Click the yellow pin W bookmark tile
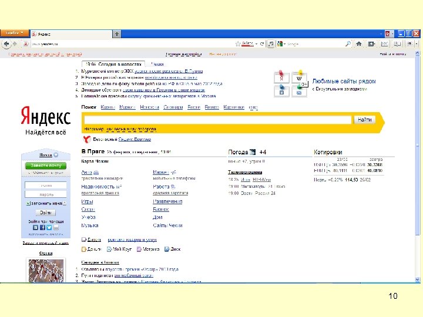This screenshot has width=423, height=317. pos(299,77)
